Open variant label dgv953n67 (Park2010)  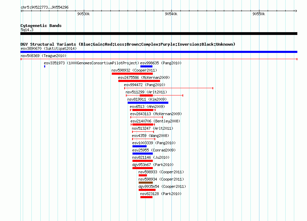(x=153, y=165)
